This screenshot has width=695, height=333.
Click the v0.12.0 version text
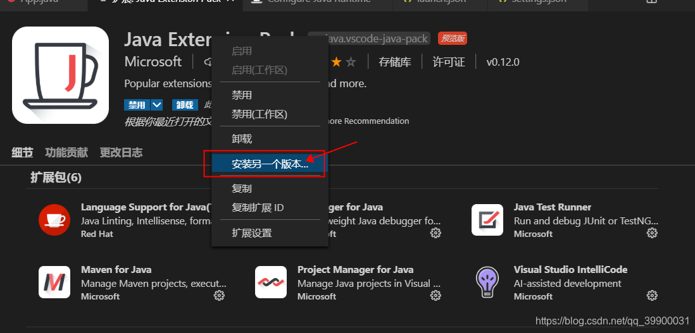point(503,62)
